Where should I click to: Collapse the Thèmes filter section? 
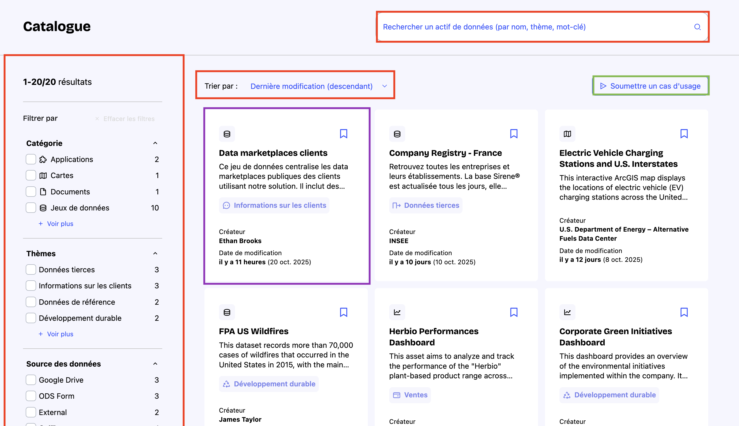(x=155, y=253)
